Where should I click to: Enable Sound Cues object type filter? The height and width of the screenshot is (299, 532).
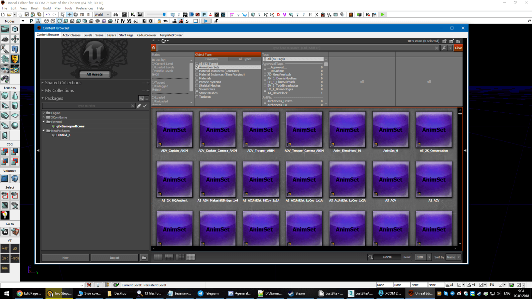pyautogui.click(x=197, y=89)
